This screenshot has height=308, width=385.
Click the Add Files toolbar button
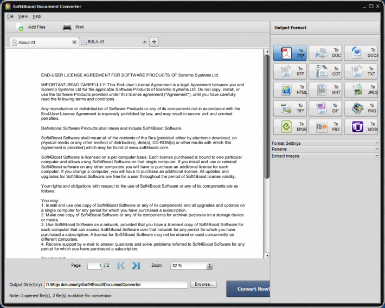[x=30, y=27]
